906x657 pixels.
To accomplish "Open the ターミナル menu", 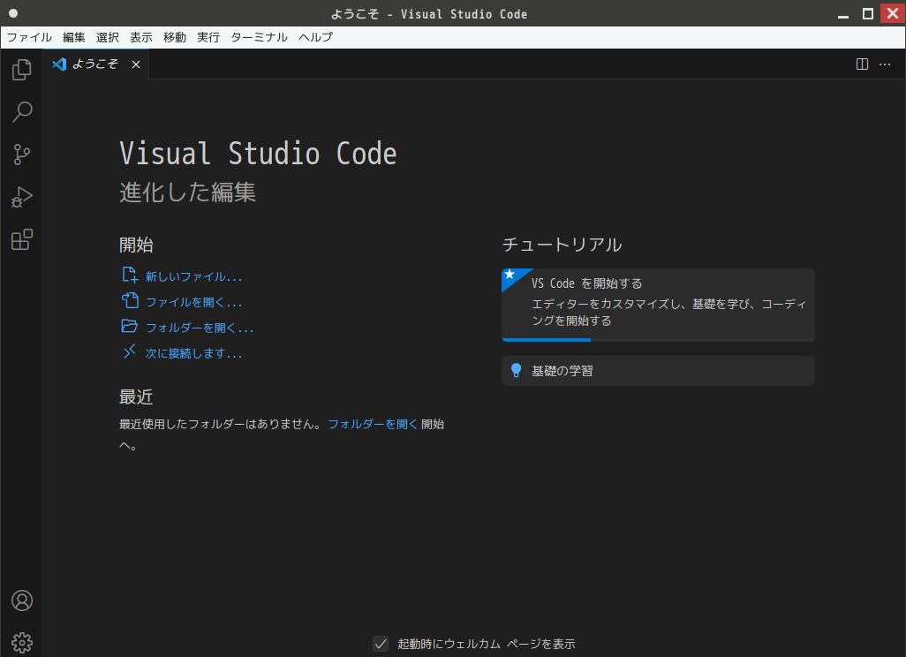I will tap(259, 38).
